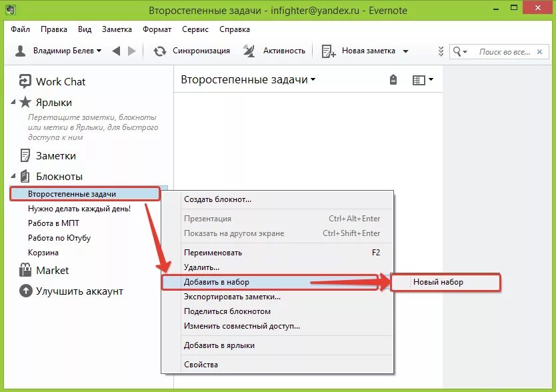
Task: Click Улучшить аккаунт upgrade arrow icon
Action: click(25, 291)
